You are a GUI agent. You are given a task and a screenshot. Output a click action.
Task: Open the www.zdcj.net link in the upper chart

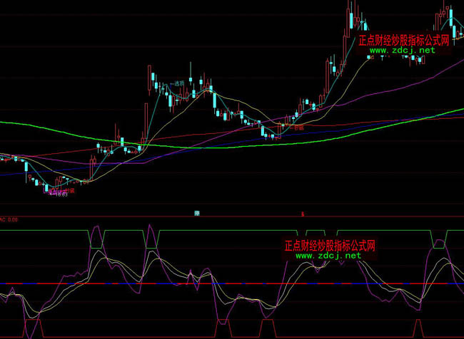(403, 51)
